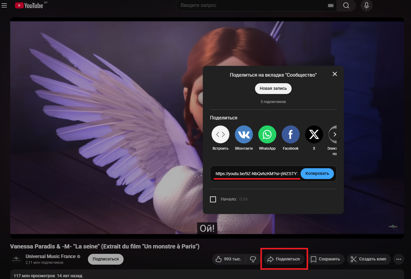The width and height of the screenshot is (411, 279).
Task: Share via the Facebook icon
Action: click(x=291, y=134)
